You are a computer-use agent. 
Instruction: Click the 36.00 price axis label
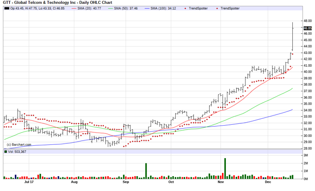(x=308, y=97)
